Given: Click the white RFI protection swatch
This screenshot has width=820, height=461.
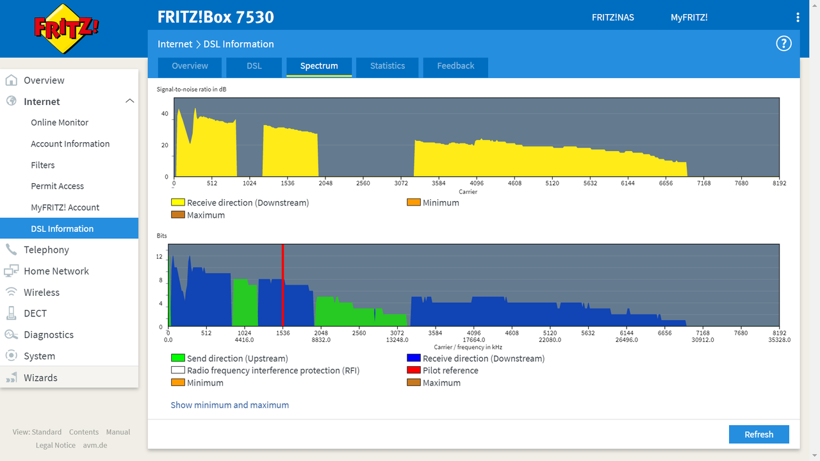Looking at the screenshot, I should point(177,370).
